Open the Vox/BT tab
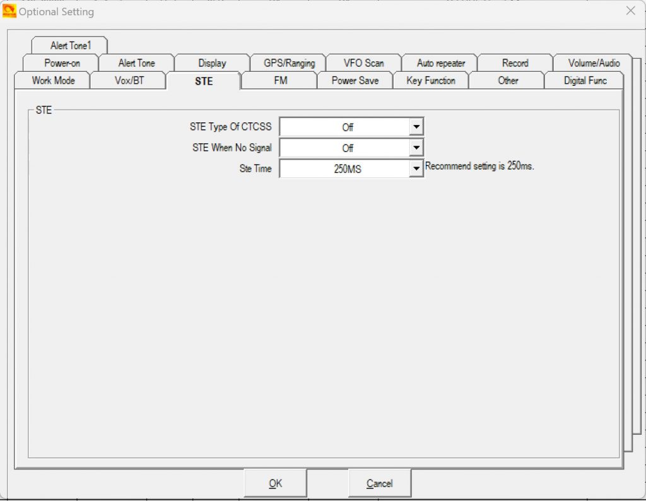This screenshot has height=501, width=646. [129, 81]
